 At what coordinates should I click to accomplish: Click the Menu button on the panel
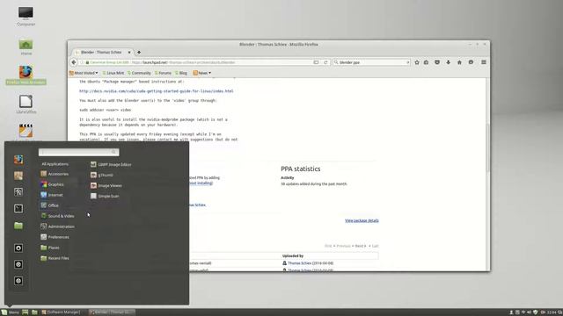point(10,312)
